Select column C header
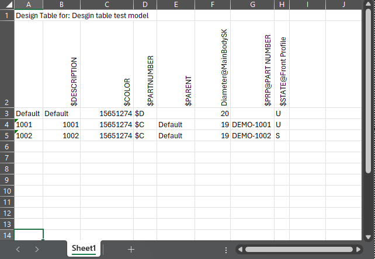 click(x=106, y=5)
